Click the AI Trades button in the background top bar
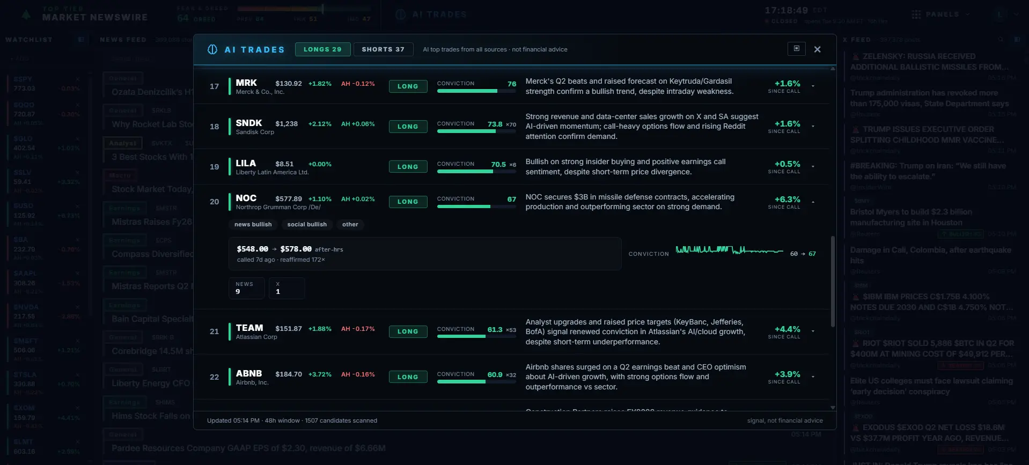This screenshot has height=465, width=1029. pos(431,14)
